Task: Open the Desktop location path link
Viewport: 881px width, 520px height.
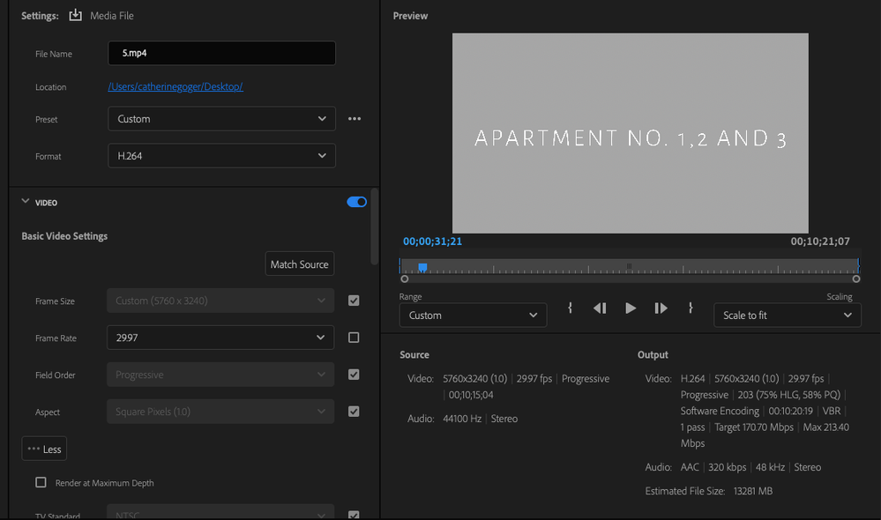Action: point(175,87)
